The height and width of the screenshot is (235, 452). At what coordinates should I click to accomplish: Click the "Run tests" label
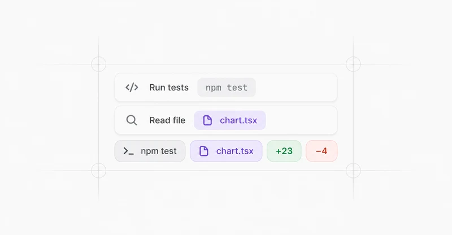(169, 88)
